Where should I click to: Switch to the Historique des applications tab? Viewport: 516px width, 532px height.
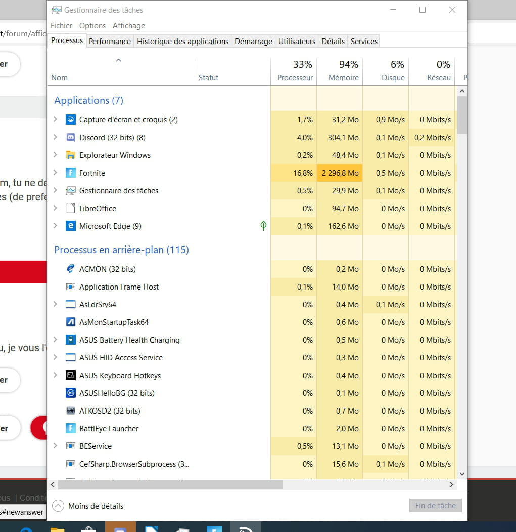[x=182, y=42]
